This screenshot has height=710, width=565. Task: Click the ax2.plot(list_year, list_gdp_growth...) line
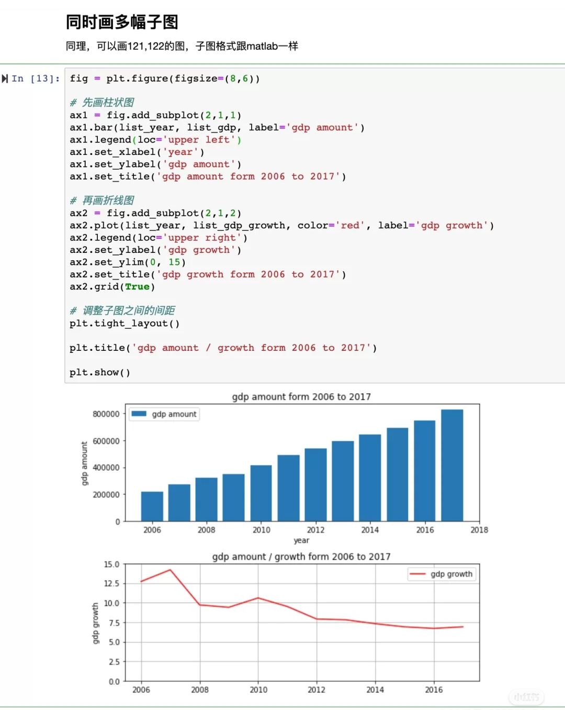(282, 225)
